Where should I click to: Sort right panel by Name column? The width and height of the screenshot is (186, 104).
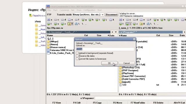(x=123, y=36)
